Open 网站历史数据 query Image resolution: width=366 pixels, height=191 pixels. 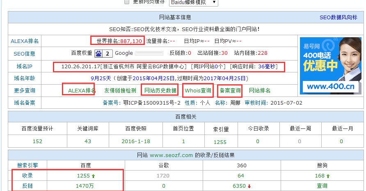(160, 90)
